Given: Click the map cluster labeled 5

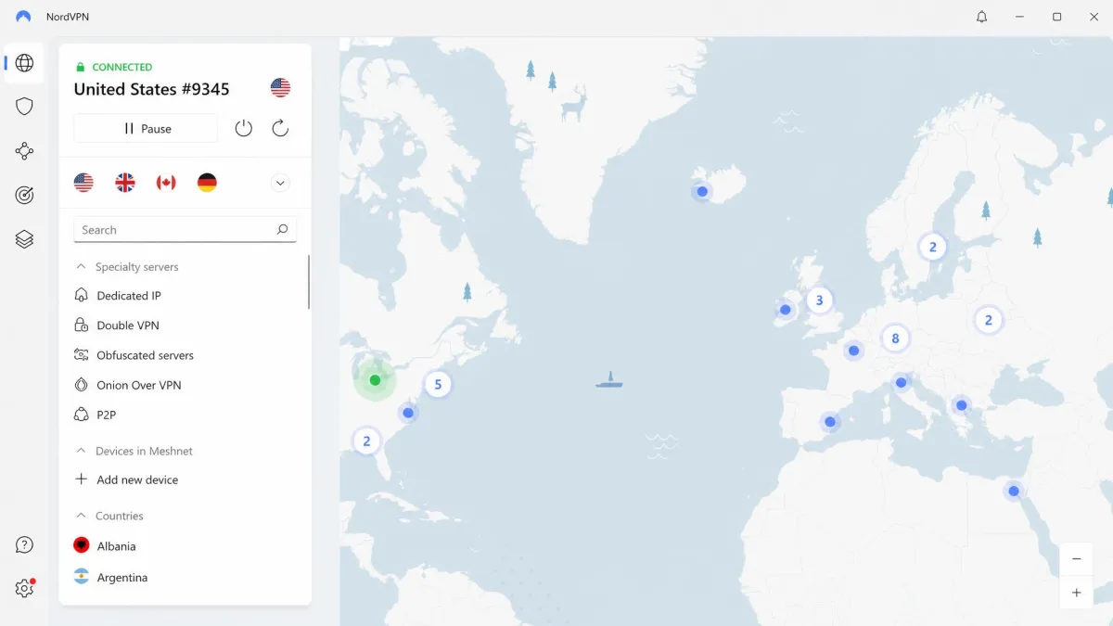Looking at the screenshot, I should point(438,384).
